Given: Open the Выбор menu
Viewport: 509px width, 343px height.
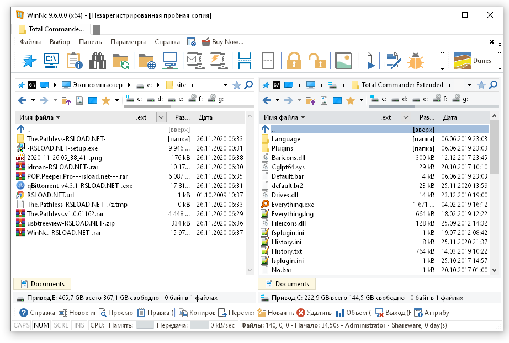Looking at the screenshot, I should point(60,42).
